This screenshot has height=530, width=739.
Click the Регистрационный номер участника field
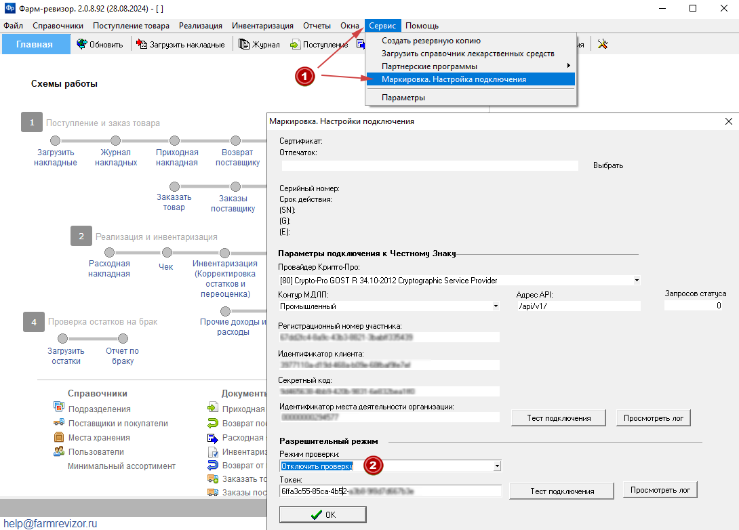pyautogui.click(x=389, y=338)
